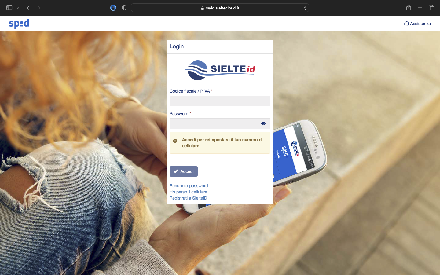Viewport: 440px width, 275px height.
Task: Click the SielteID logo image
Action: coord(220,70)
